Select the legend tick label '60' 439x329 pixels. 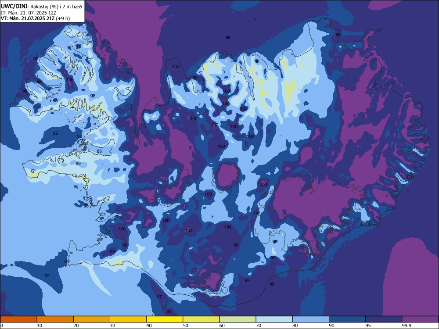[222, 325]
